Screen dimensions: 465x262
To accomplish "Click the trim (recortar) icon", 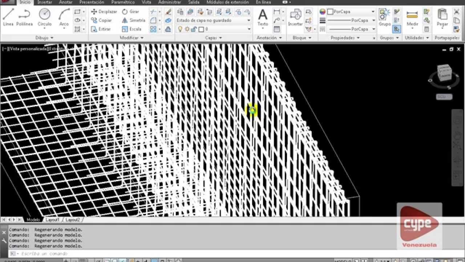I will 153,12.
